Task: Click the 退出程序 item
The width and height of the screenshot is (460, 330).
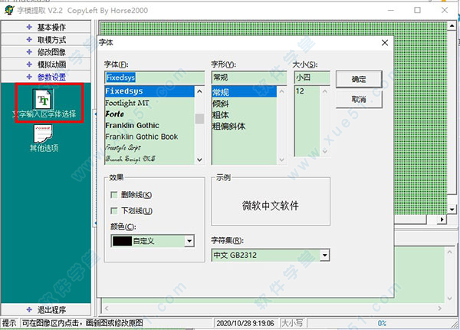Action: [x=46, y=309]
